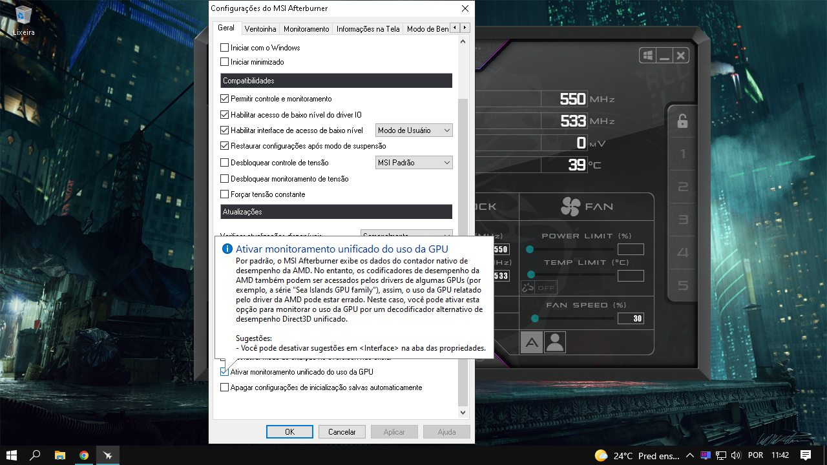Click the Cancelar button
This screenshot has height=465, width=827.
[x=342, y=432]
